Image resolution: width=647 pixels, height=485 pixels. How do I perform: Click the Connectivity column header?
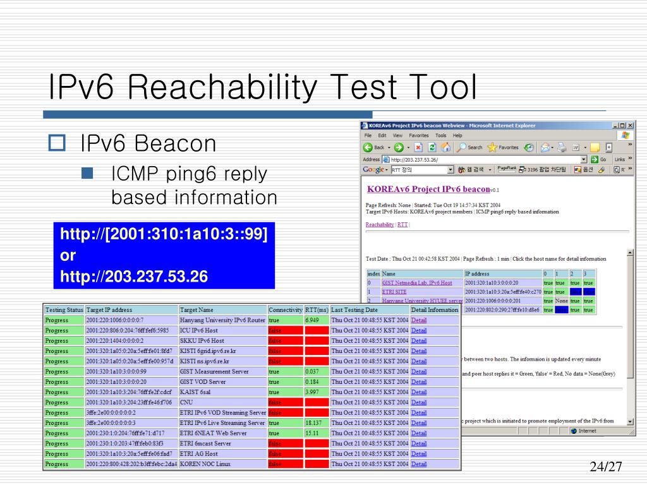coord(285,309)
